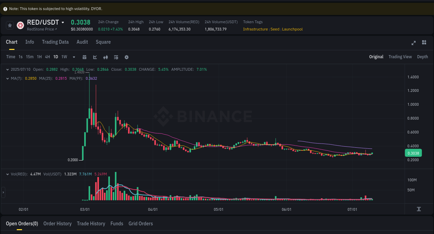434x234 pixels.
Task: Open the date range picker icon
Action: click(84, 57)
